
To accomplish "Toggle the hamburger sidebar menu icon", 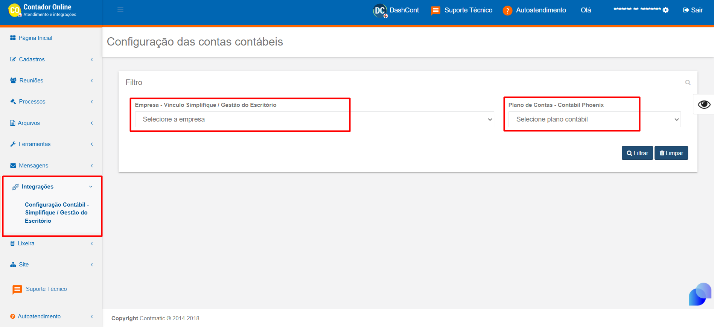I will click(x=120, y=10).
